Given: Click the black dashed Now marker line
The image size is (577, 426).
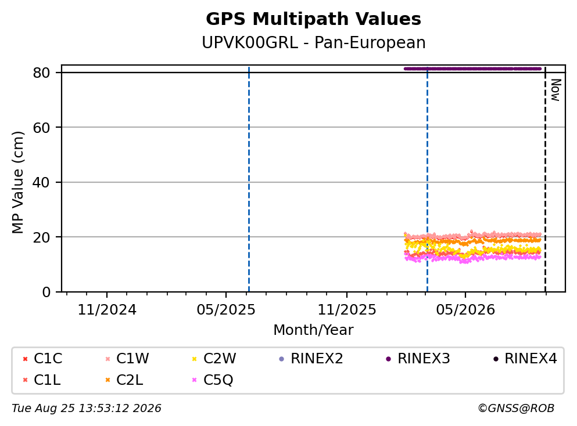Looking at the screenshot, I should tap(546, 179).
